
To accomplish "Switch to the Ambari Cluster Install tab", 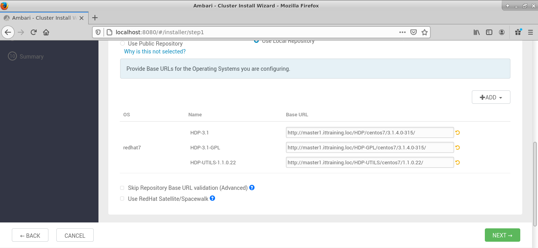I will (41, 18).
